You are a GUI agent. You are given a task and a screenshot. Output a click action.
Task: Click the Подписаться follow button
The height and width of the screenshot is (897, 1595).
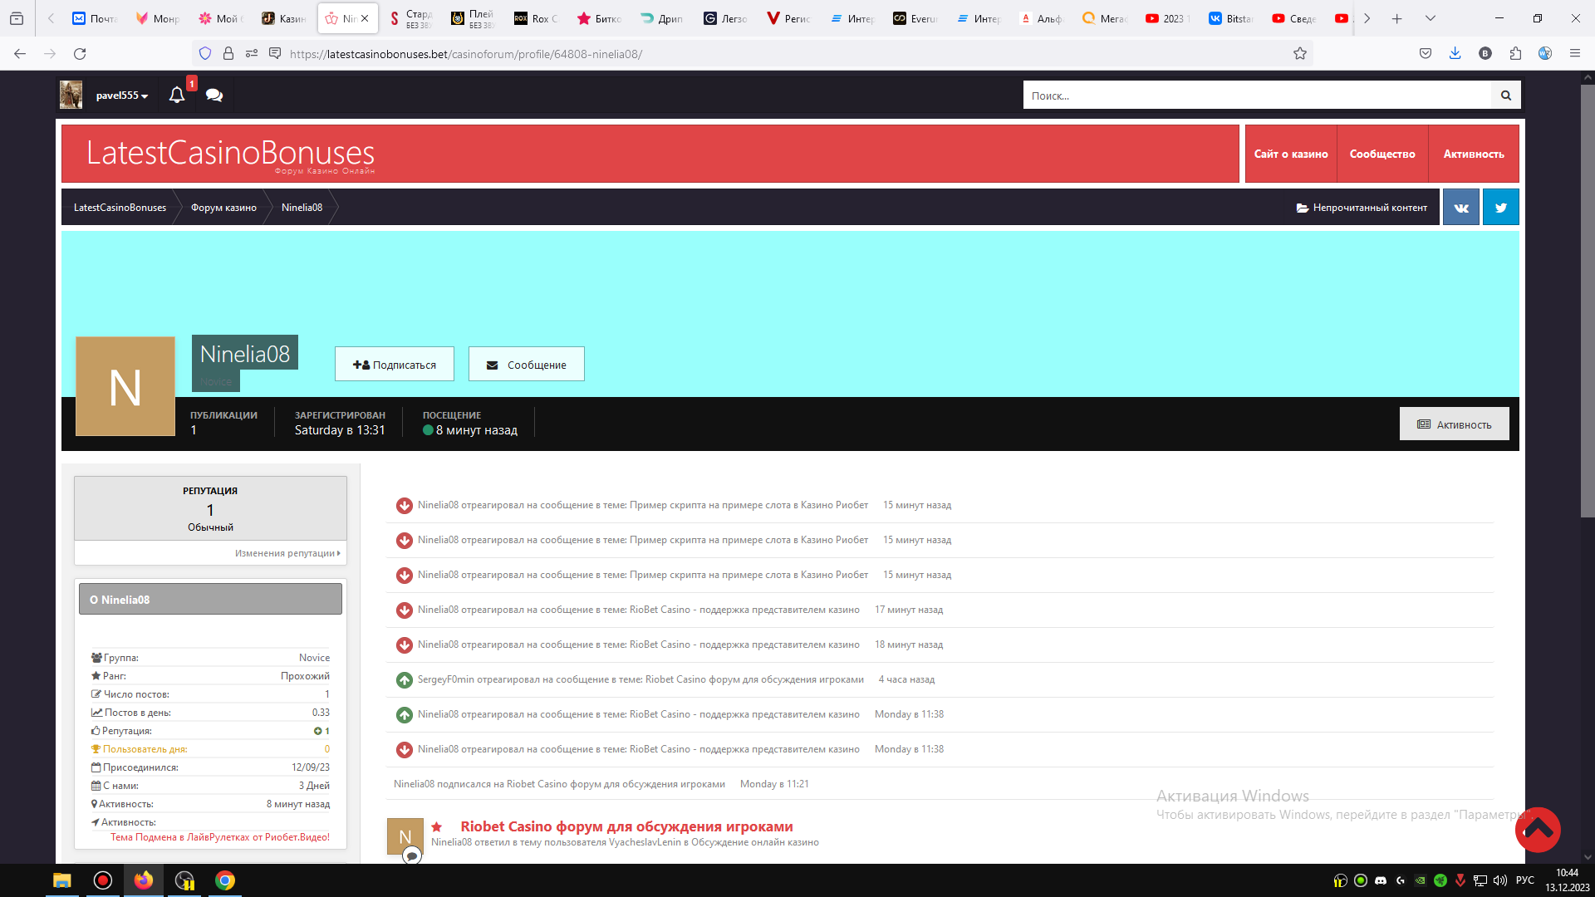[395, 365]
